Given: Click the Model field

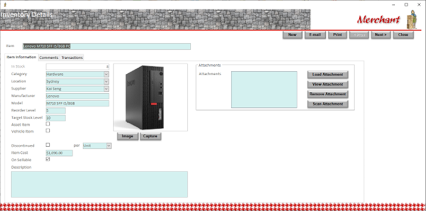Looking at the screenshot, I should tap(78, 104).
